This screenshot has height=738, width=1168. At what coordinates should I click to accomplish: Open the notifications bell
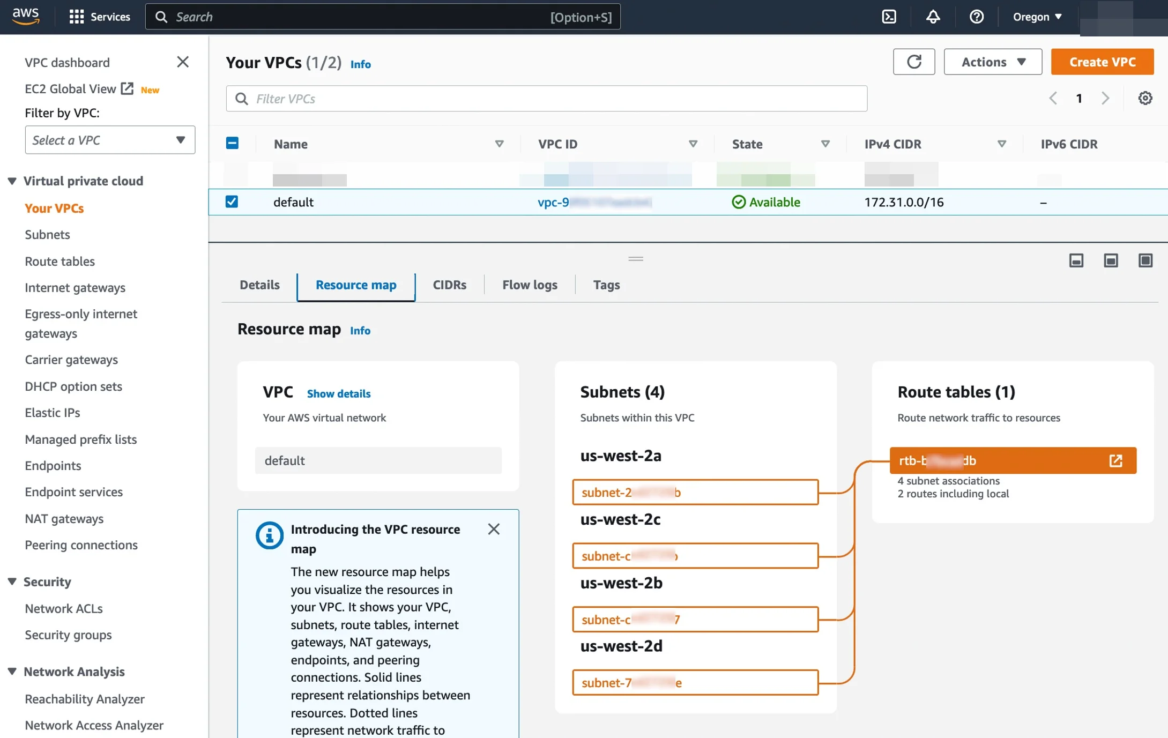tap(933, 17)
